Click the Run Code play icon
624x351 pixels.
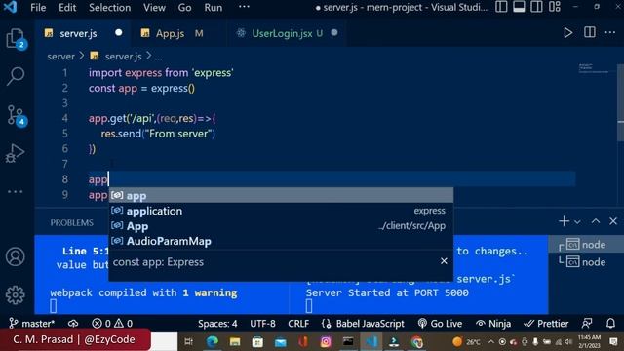coord(567,33)
